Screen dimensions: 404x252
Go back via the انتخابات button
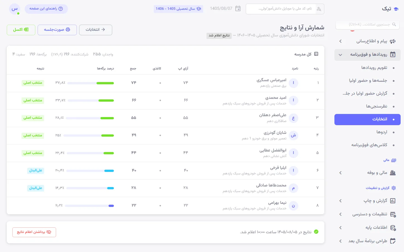[x=96, y=30]
